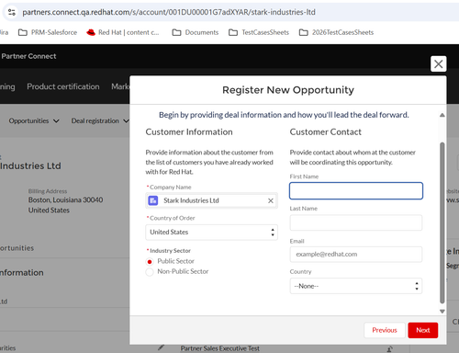Select the Non-Public Sector radio option
The width and height of the screenshot is (459, 353).
click(x=150, y=272)
